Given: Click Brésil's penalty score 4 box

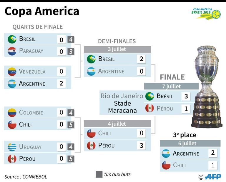Looking at the screenshot, I should click(x=71, y=39).
